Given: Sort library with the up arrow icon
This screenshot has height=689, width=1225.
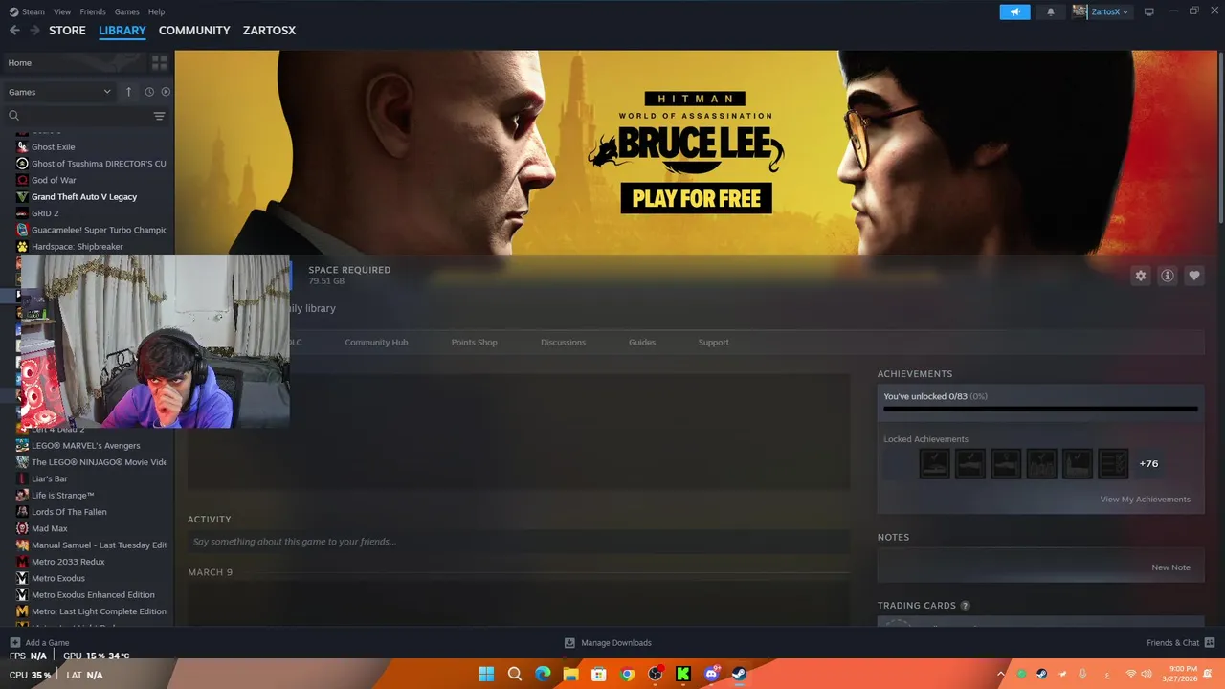Looking at the screenshot, I should point(129,92).
